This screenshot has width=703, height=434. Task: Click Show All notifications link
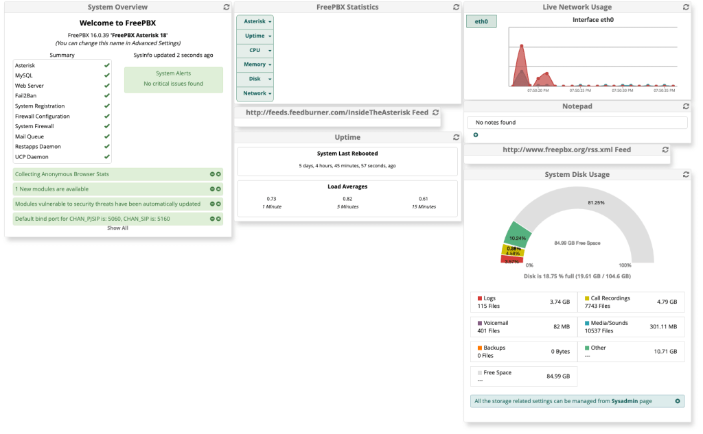pyautogui.click(x=117, y=228)
